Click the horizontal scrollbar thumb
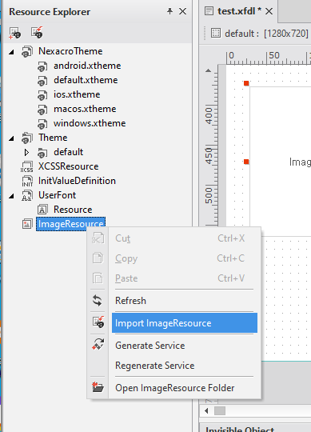The height and width of the screenshot is (432, 311). pos(220,410)
